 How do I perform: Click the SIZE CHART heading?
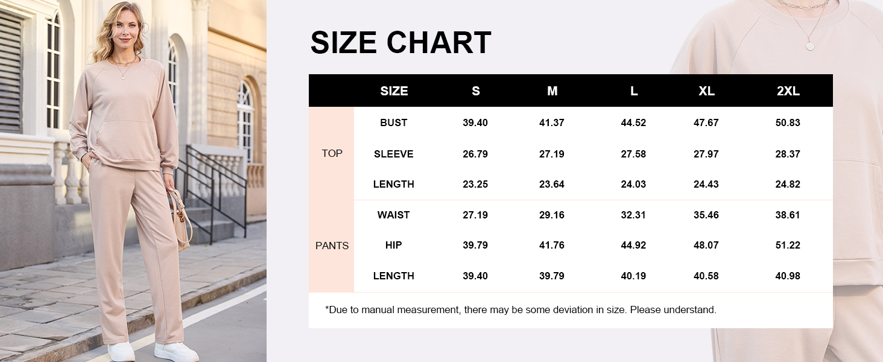[400, 43]
